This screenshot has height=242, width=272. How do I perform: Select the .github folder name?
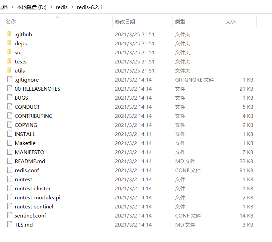coord(23,35)
